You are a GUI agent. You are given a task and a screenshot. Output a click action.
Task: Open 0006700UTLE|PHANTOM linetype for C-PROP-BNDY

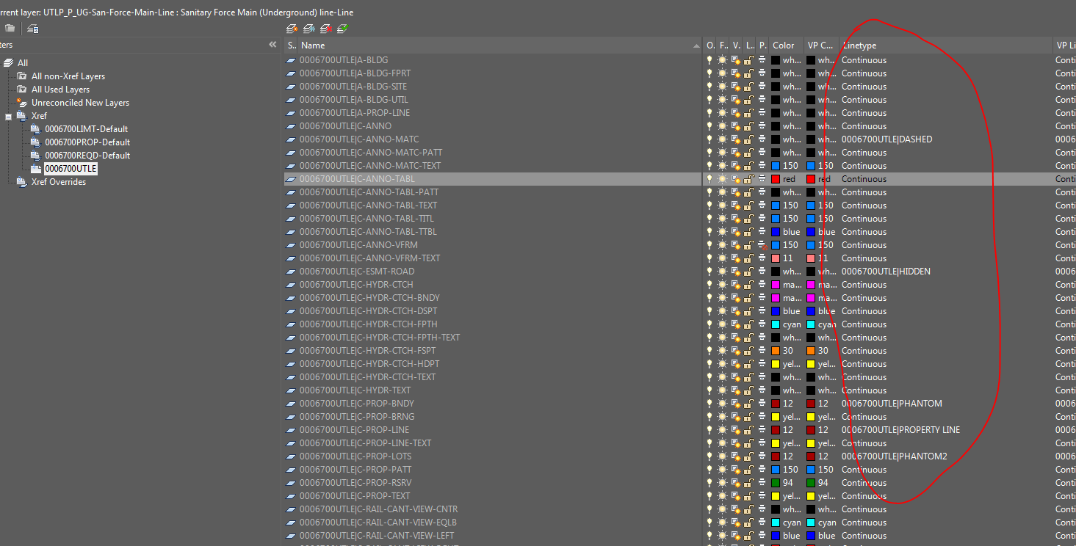click(892, 404)
